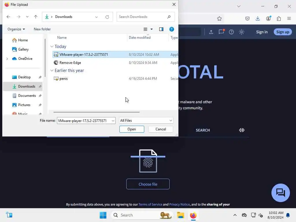Open the chat bubble widget

(x=280, y=193)
